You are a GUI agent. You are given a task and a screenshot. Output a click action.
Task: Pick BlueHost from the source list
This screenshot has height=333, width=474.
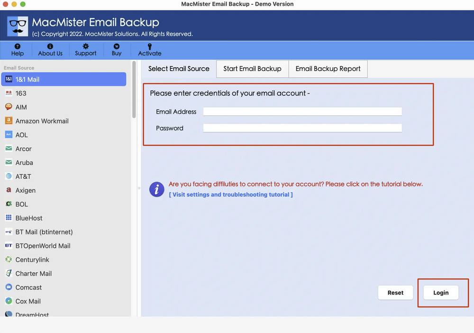[x=64, y=218]
